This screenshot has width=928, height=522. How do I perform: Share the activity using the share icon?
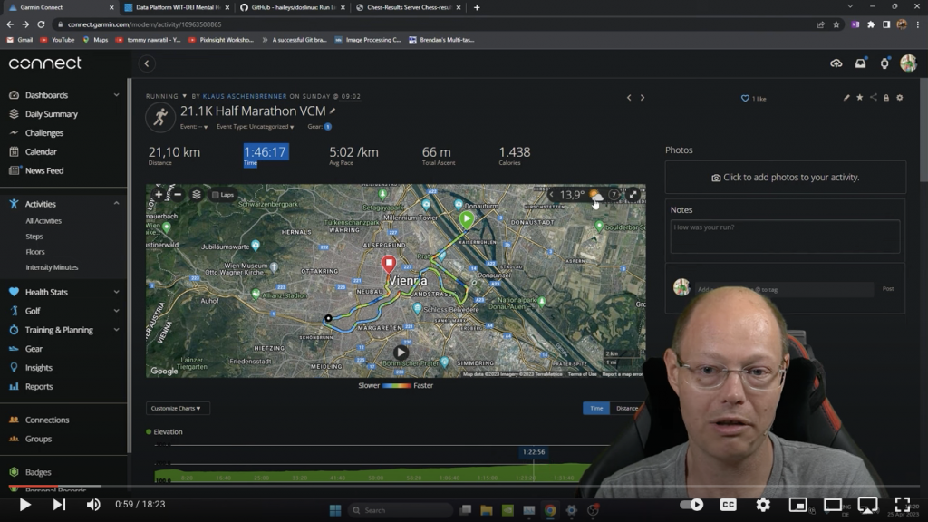[874, 98]
